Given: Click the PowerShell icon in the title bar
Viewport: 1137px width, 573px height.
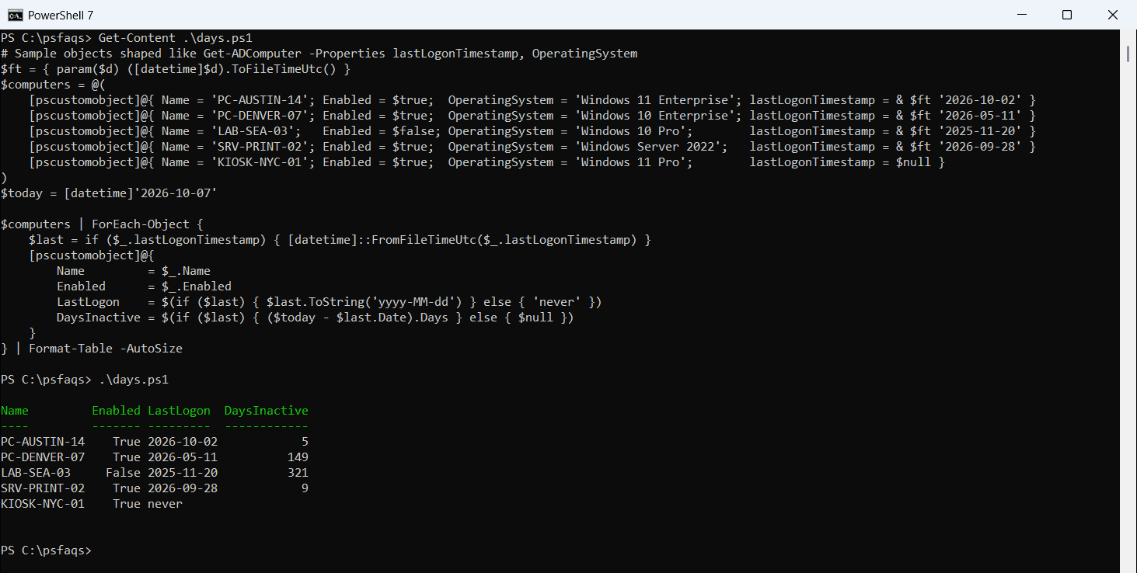Looking at the screenshot, I should point(15,15).
